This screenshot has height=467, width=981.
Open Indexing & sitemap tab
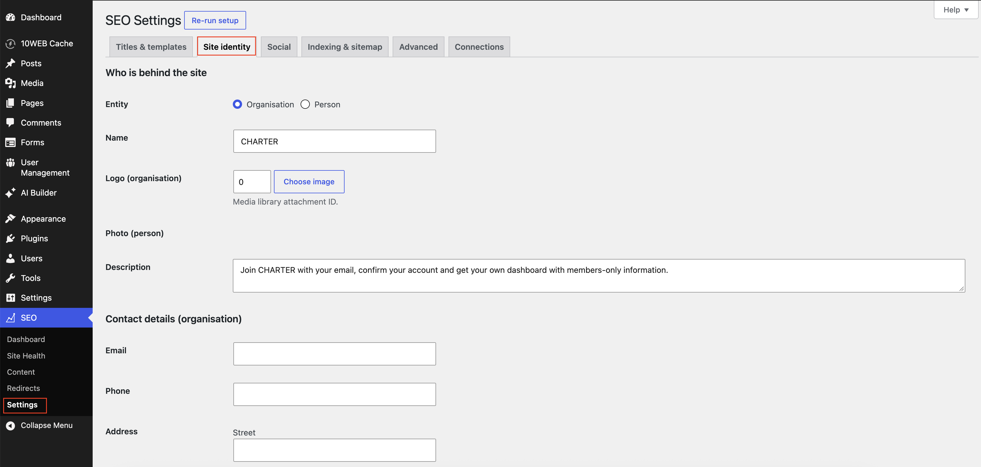click(x=345, y=47)
